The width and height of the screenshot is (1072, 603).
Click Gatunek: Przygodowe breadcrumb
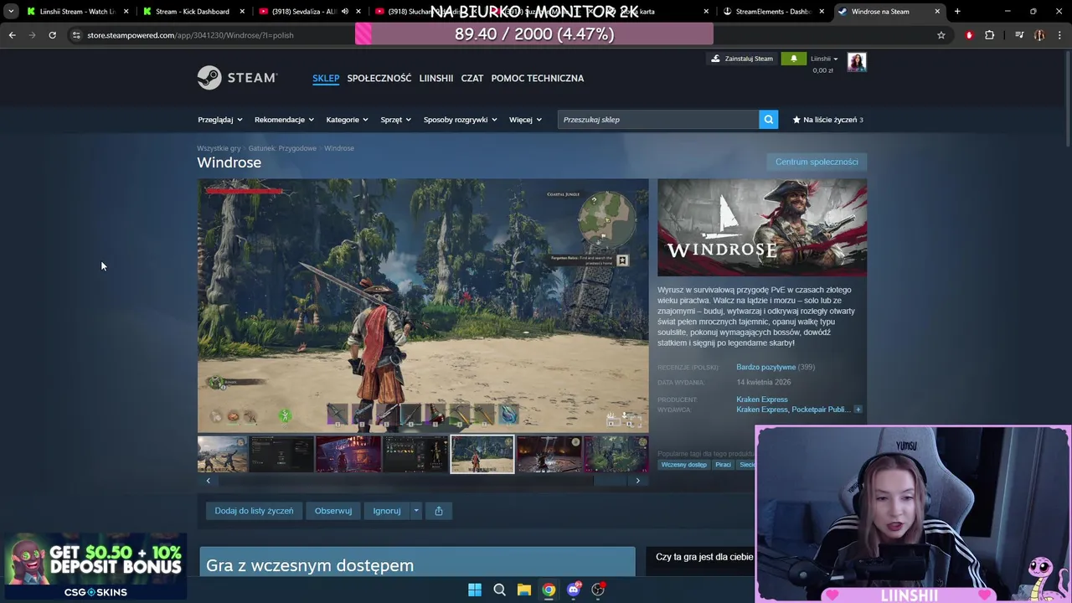click(x=282, y=148)
